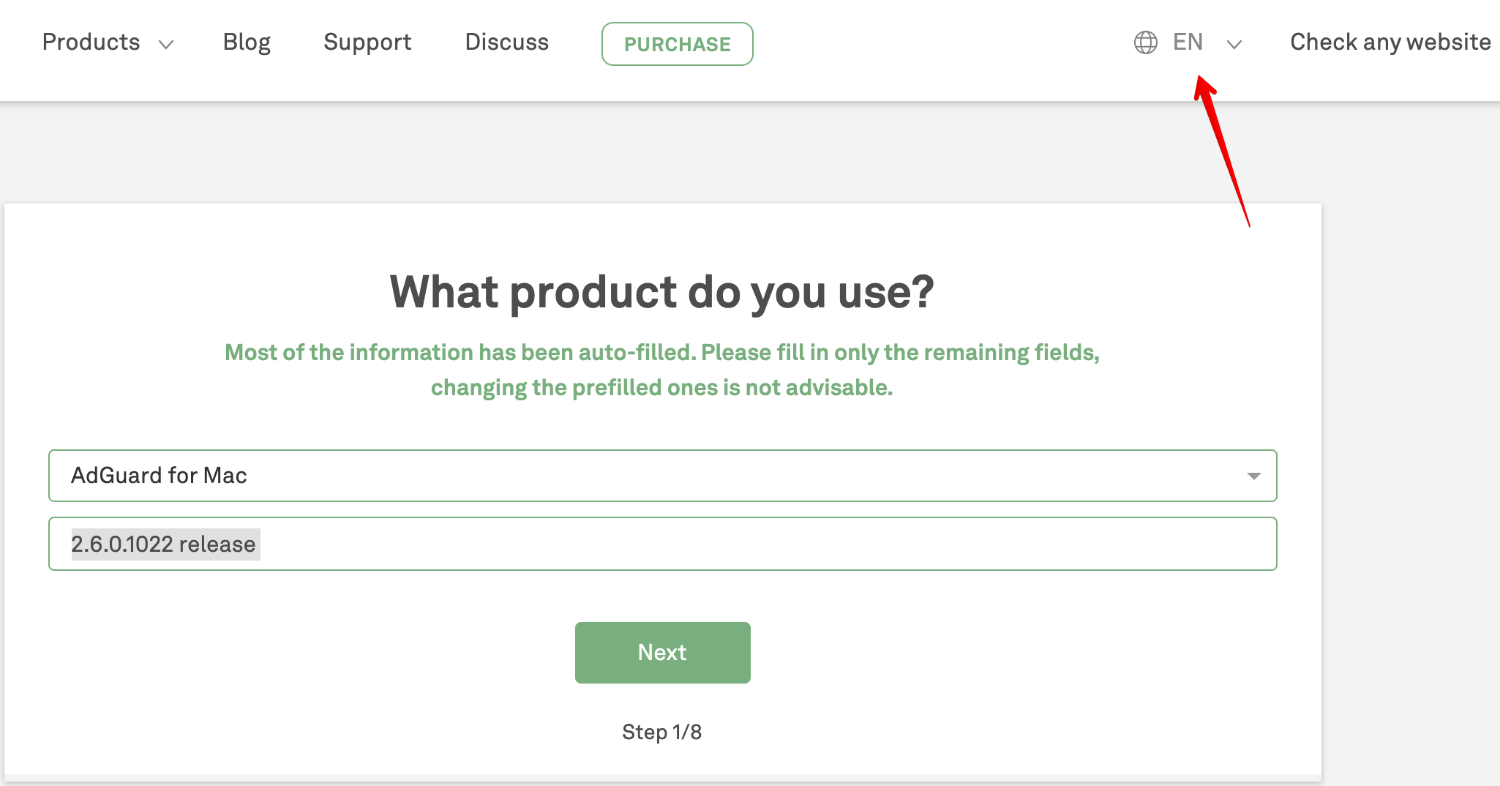The height and width of the screenshot is (786, 1500).
Task: Click the PURCHASE button
Action: (x=677, y=44)
